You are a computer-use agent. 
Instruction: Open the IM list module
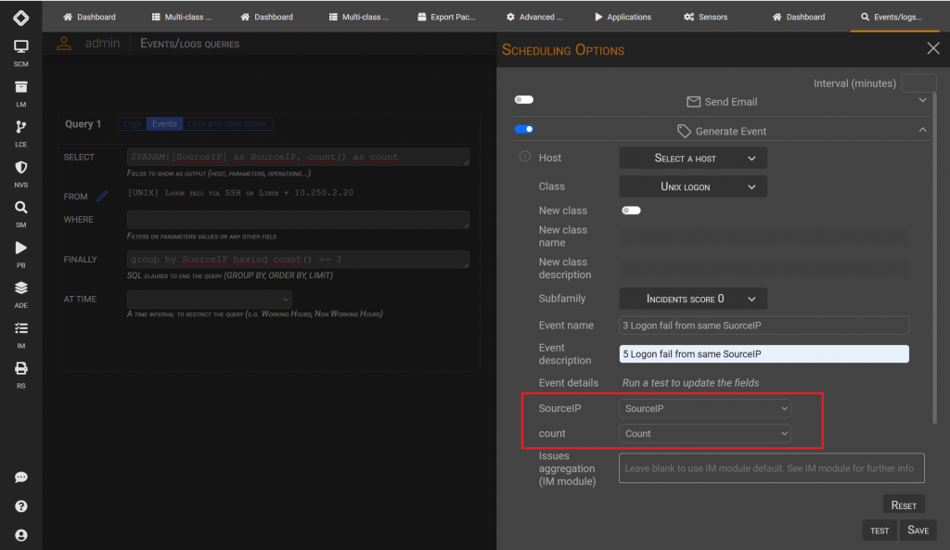click(x=20, y=335)
